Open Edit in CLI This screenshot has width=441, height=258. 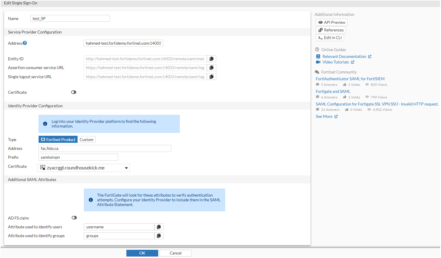click(330, 37)
